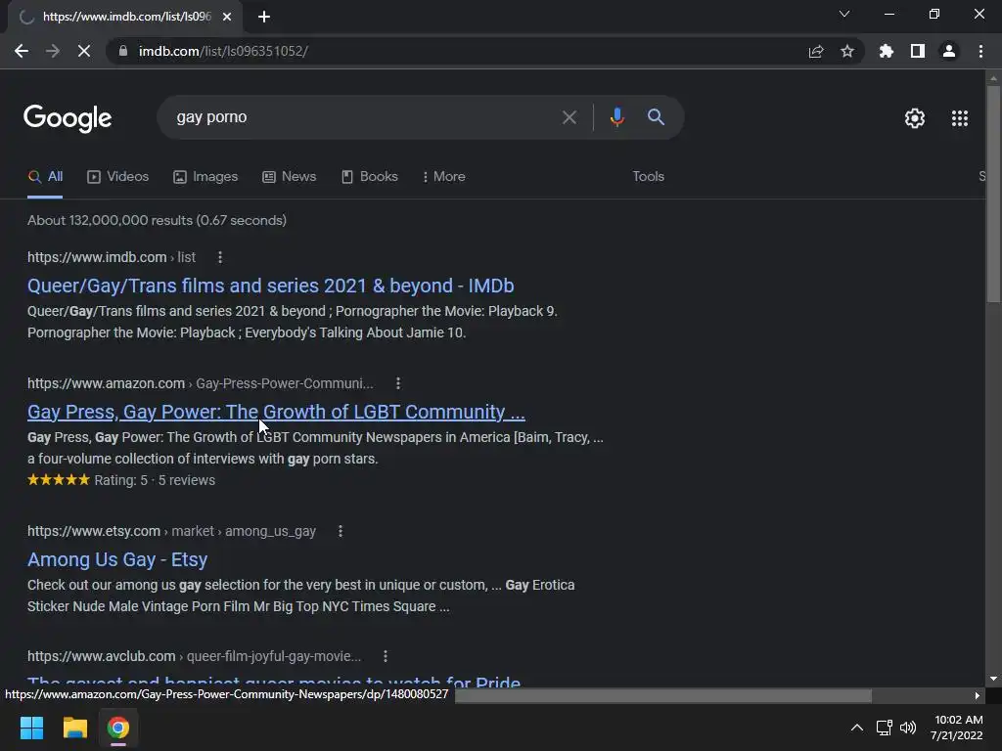The image size is (1002, 751).
Task: Open the network status tray icon
Action: [x=885, y=728]
